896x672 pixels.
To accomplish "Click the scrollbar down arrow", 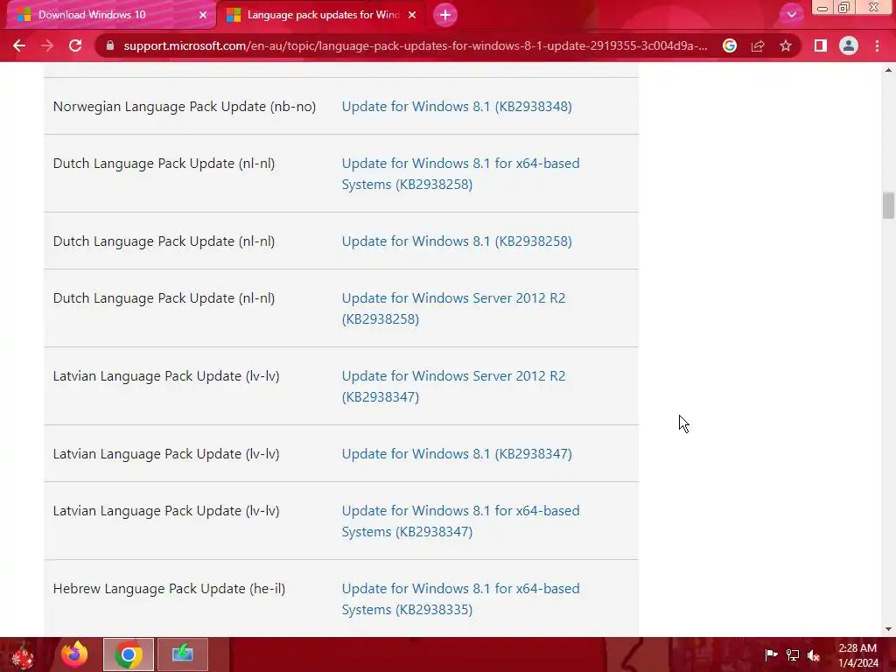I will pyautogui.click(x=888, y=629).
